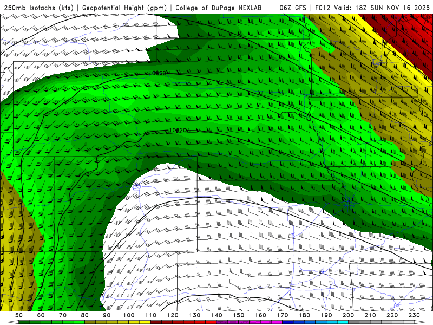
Task: Click the 'College of DuPage NEXLAB' credit text
Action: (x=218, y=8)
